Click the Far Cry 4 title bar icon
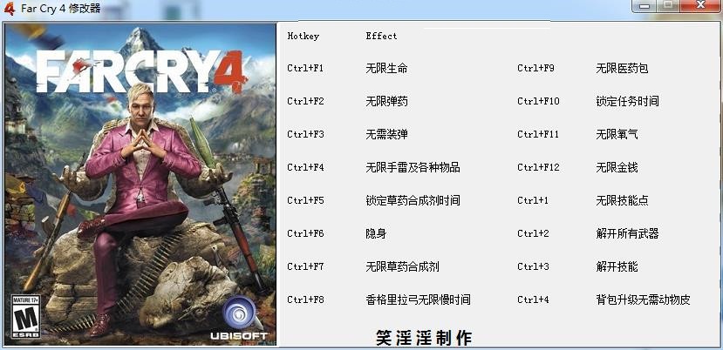This screenshot has height=350, width=723. (x=10, y=9)
